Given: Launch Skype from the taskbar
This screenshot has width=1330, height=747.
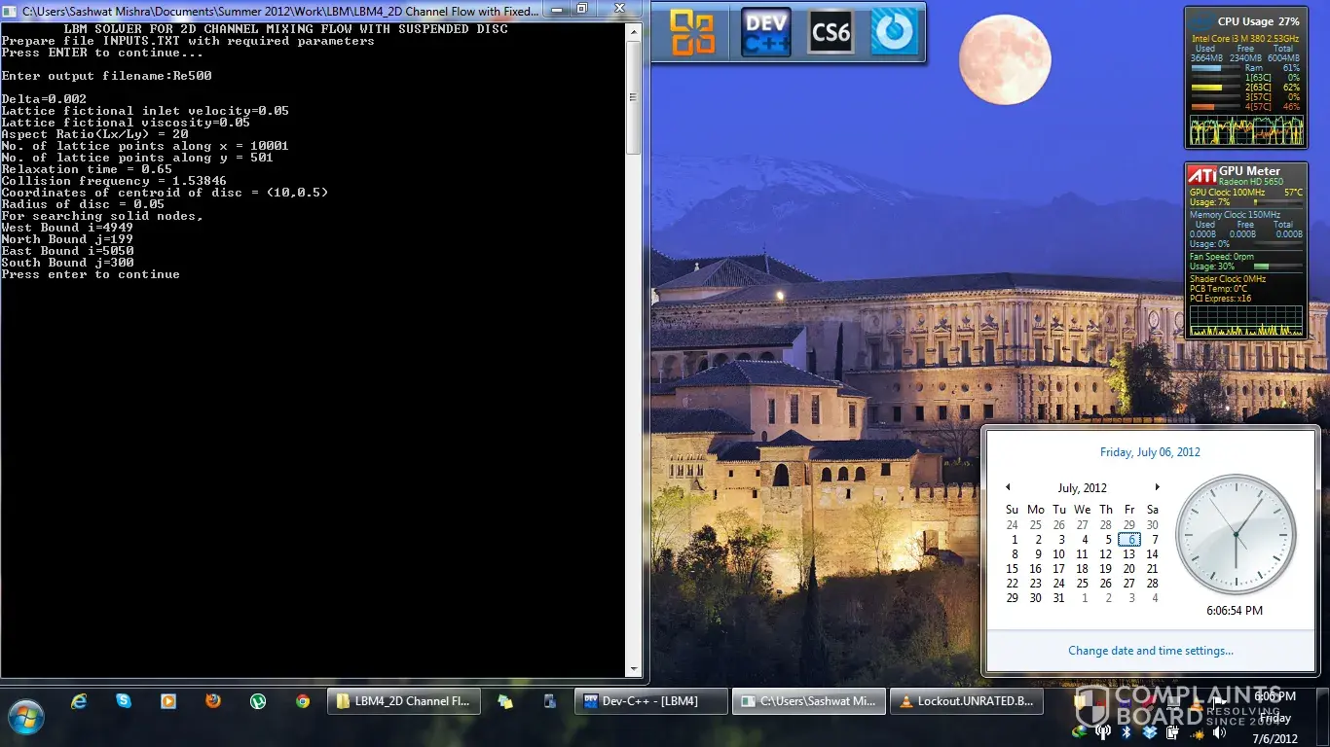Looking at the screenshot, I should tap(124, 700).
